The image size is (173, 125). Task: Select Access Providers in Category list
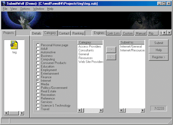pos(90,46)
